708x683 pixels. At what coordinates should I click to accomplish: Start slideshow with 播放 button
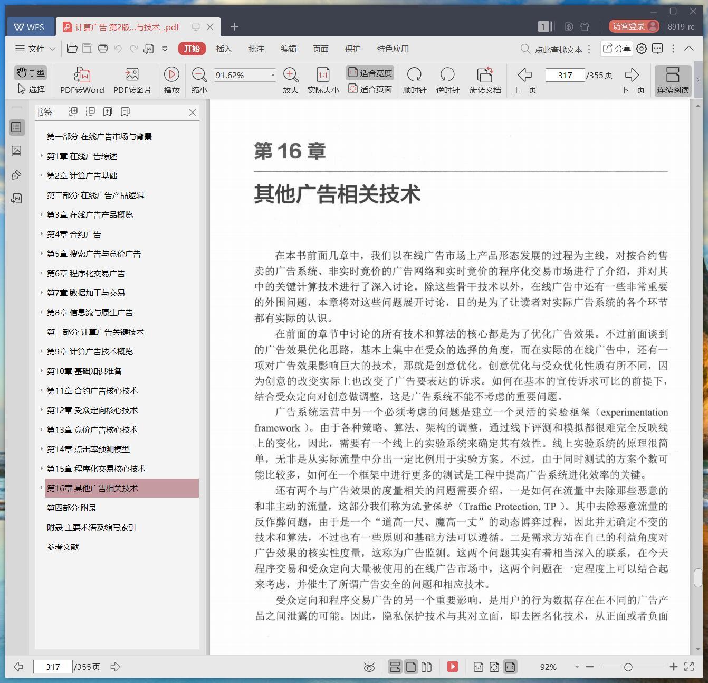tap(171, 80)
